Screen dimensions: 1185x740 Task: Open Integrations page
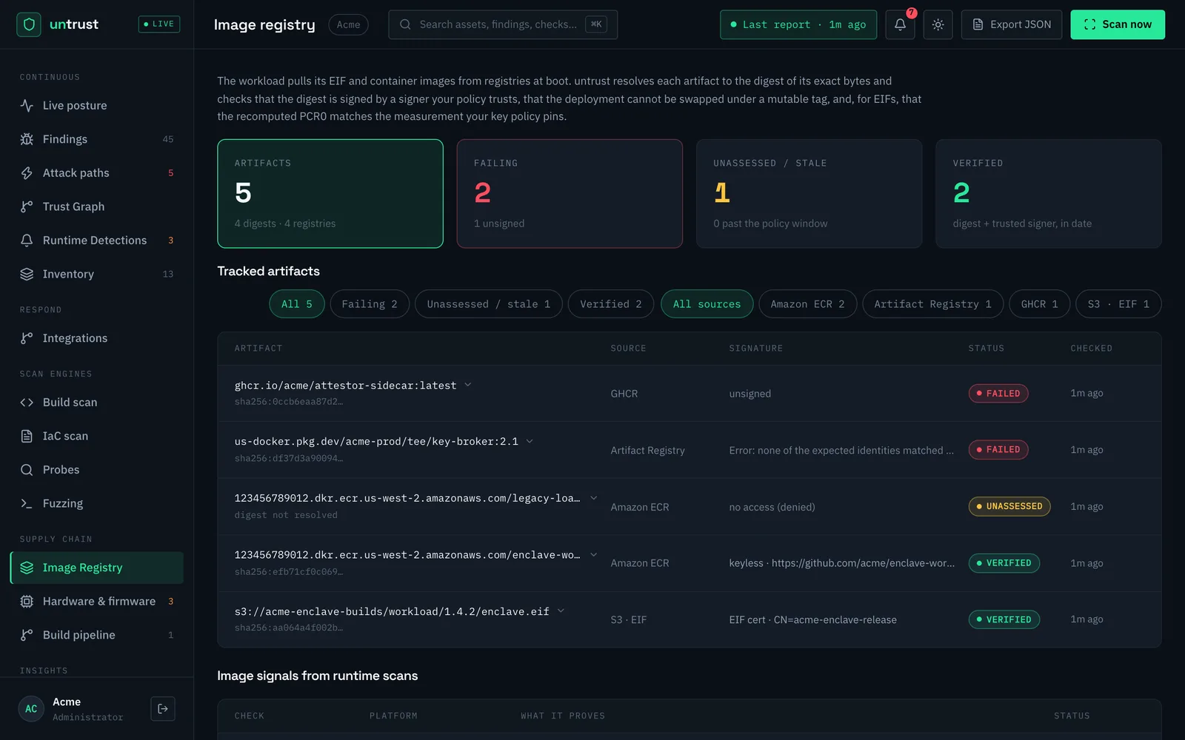[97, 338]
